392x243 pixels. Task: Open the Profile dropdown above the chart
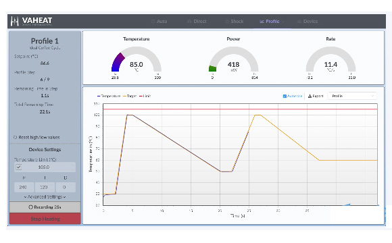(x=352, y=96)
